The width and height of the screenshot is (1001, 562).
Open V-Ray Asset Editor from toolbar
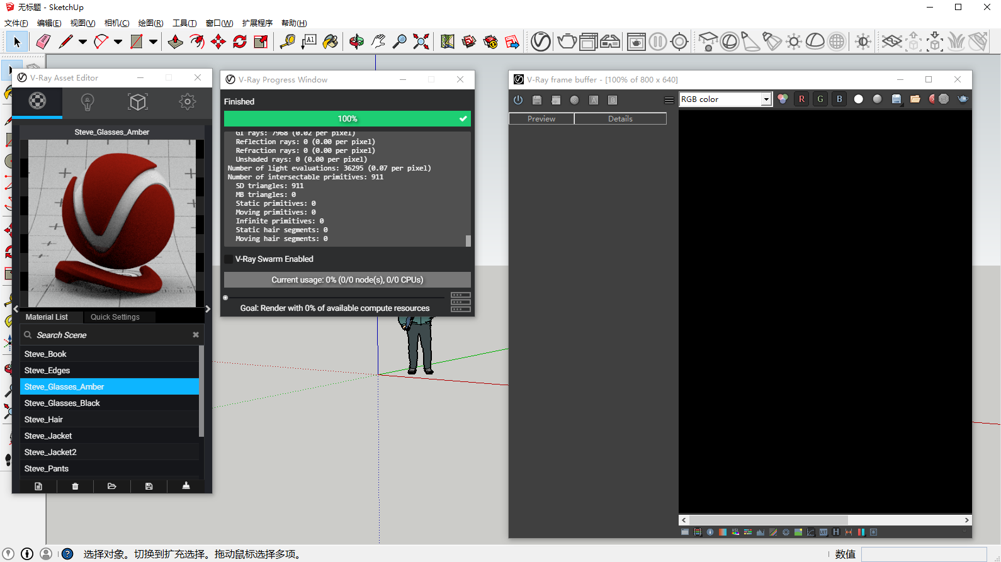click(540, 42)
